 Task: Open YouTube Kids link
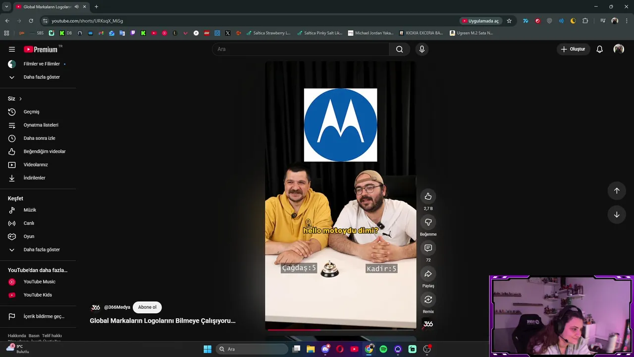coord(38,295)
